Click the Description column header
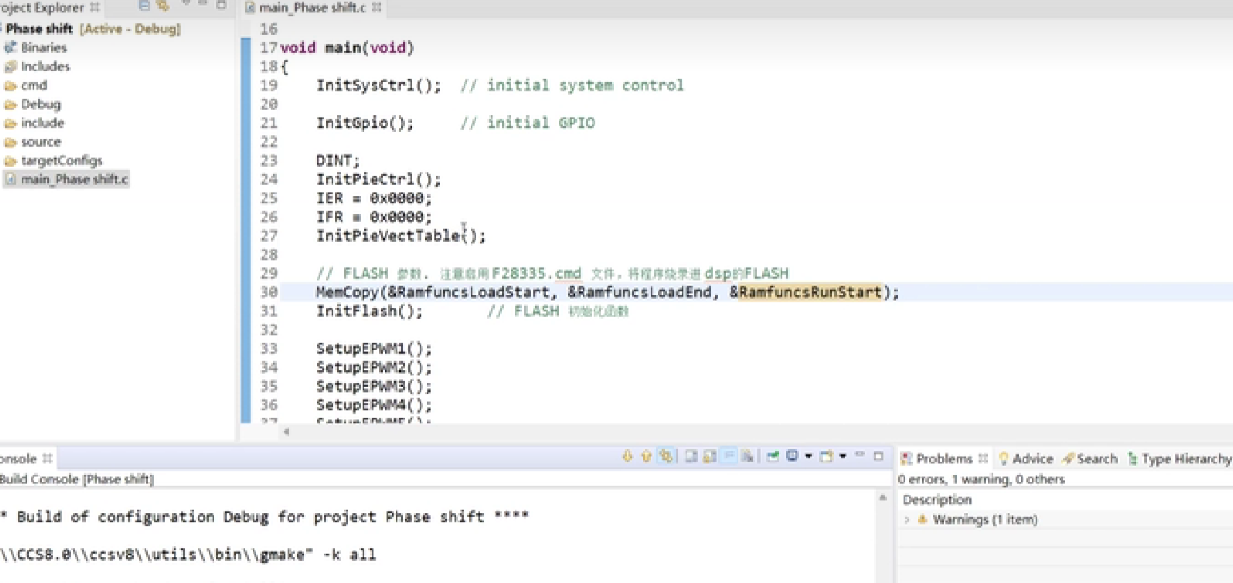Viewport: 1233px width, 583px height. pos(937,500)
